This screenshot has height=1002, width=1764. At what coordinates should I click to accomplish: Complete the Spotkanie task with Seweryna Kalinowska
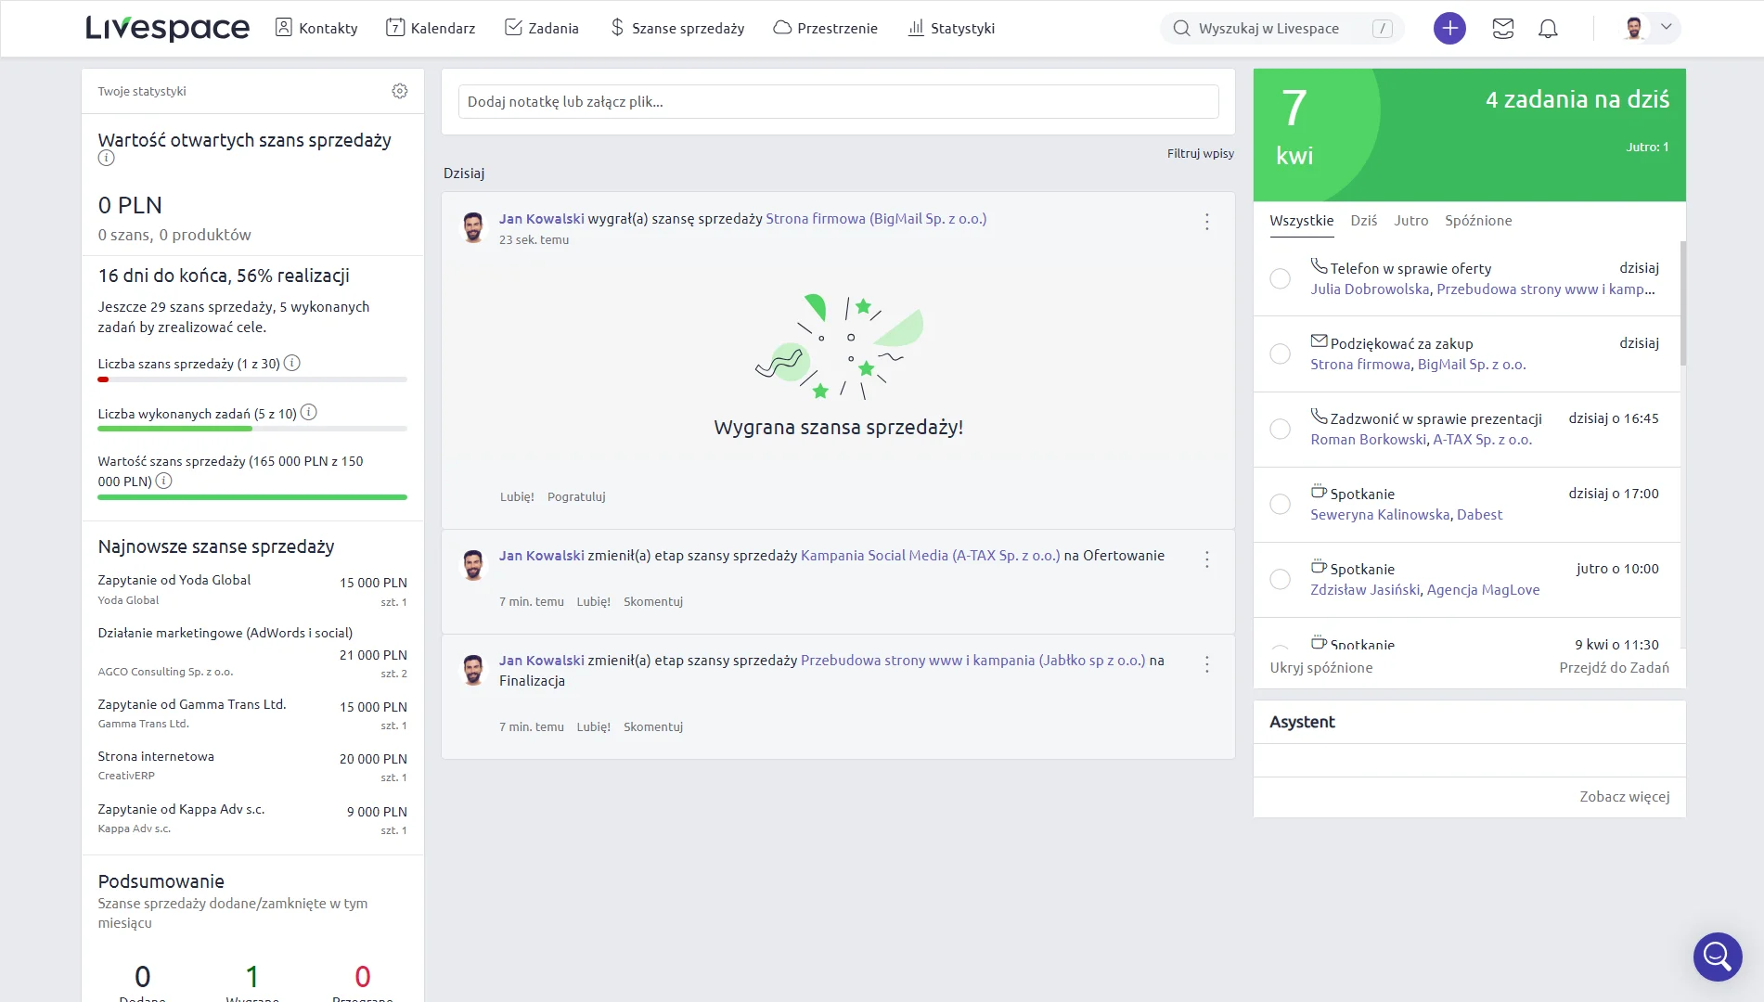tap(1281, 504)
